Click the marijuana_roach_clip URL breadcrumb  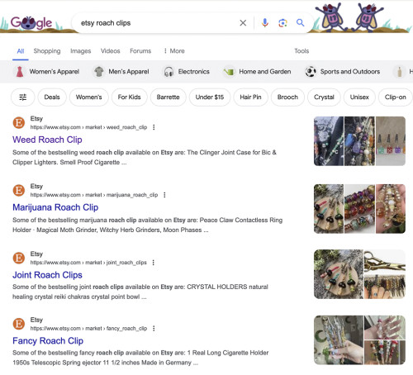click(x=94, y=195)
